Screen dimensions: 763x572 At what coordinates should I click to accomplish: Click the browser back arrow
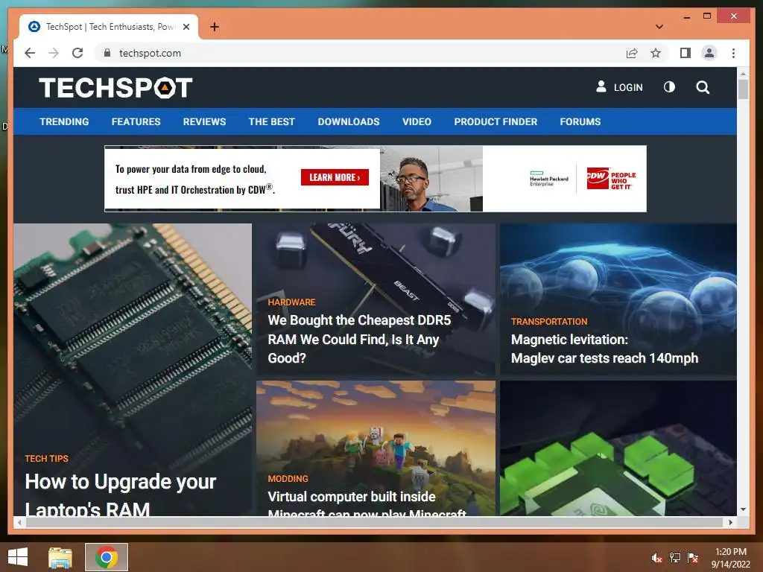point(30,53)
